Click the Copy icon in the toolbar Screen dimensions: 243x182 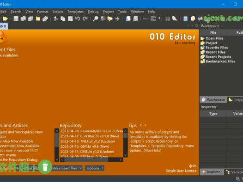(x=63, y=18)
